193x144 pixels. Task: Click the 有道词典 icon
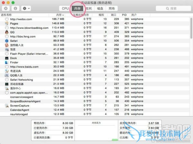7,71
